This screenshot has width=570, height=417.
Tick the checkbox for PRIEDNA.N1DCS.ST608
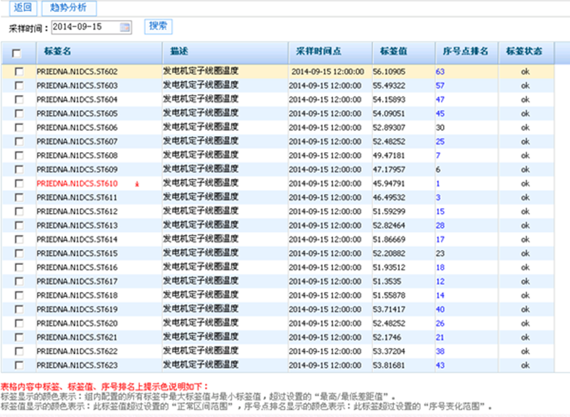19,155
